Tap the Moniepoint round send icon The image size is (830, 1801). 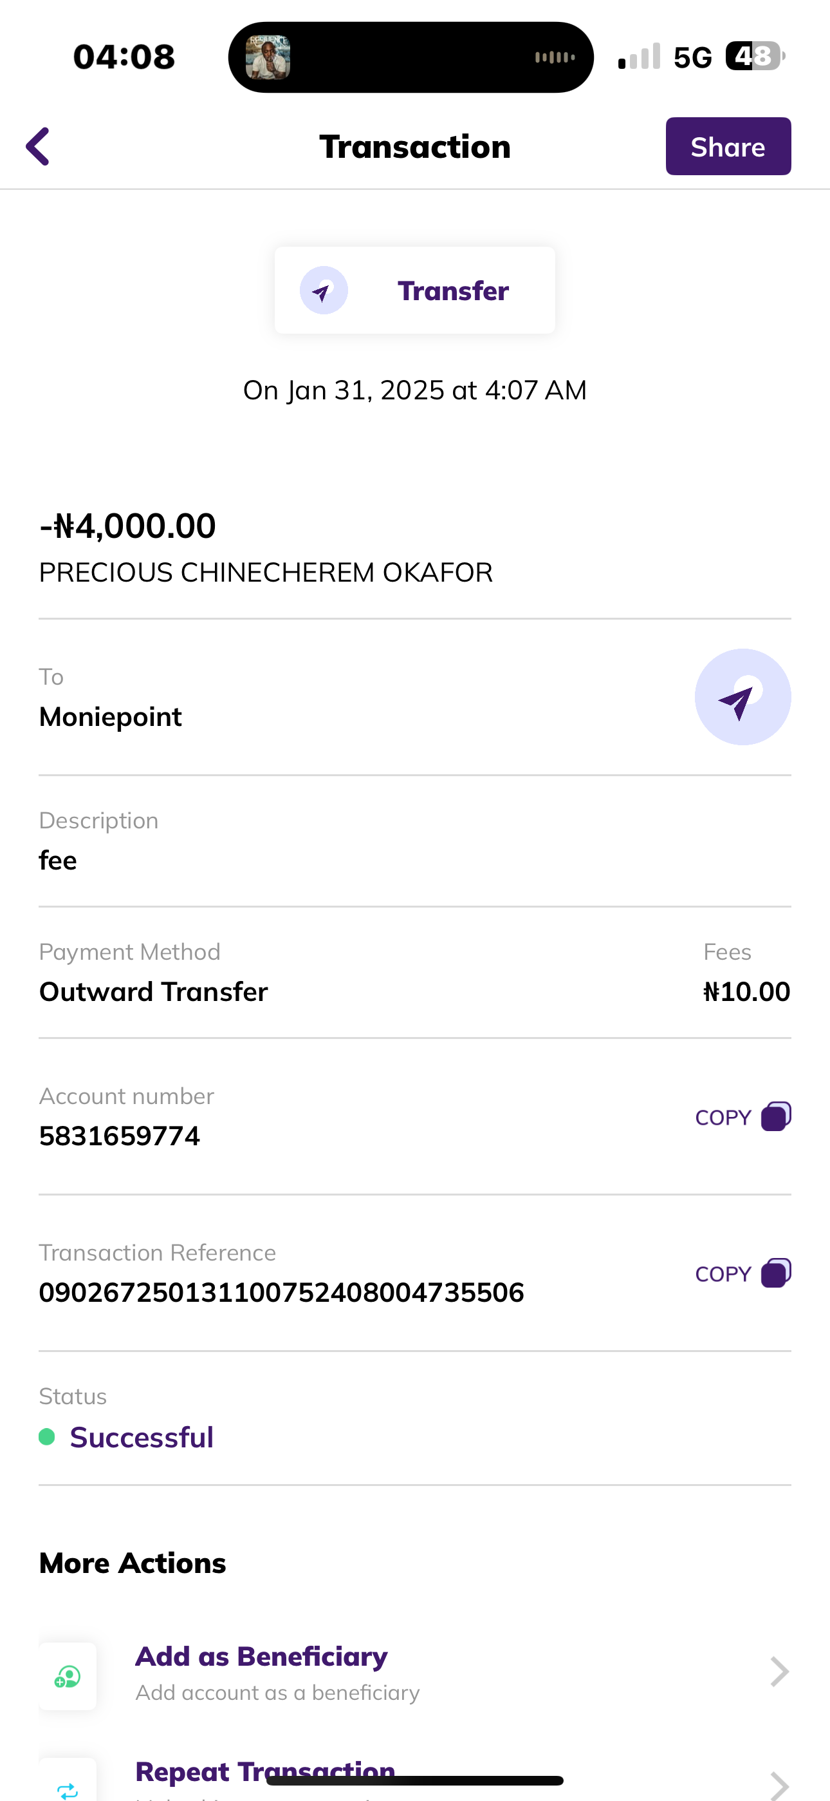pos(742,697)
